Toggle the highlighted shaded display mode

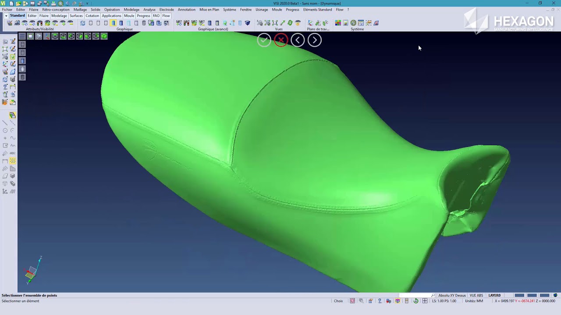point(113,23)
